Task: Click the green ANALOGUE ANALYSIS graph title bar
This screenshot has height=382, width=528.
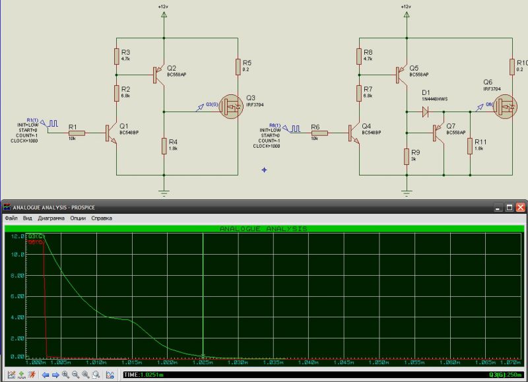Action: 264,228
